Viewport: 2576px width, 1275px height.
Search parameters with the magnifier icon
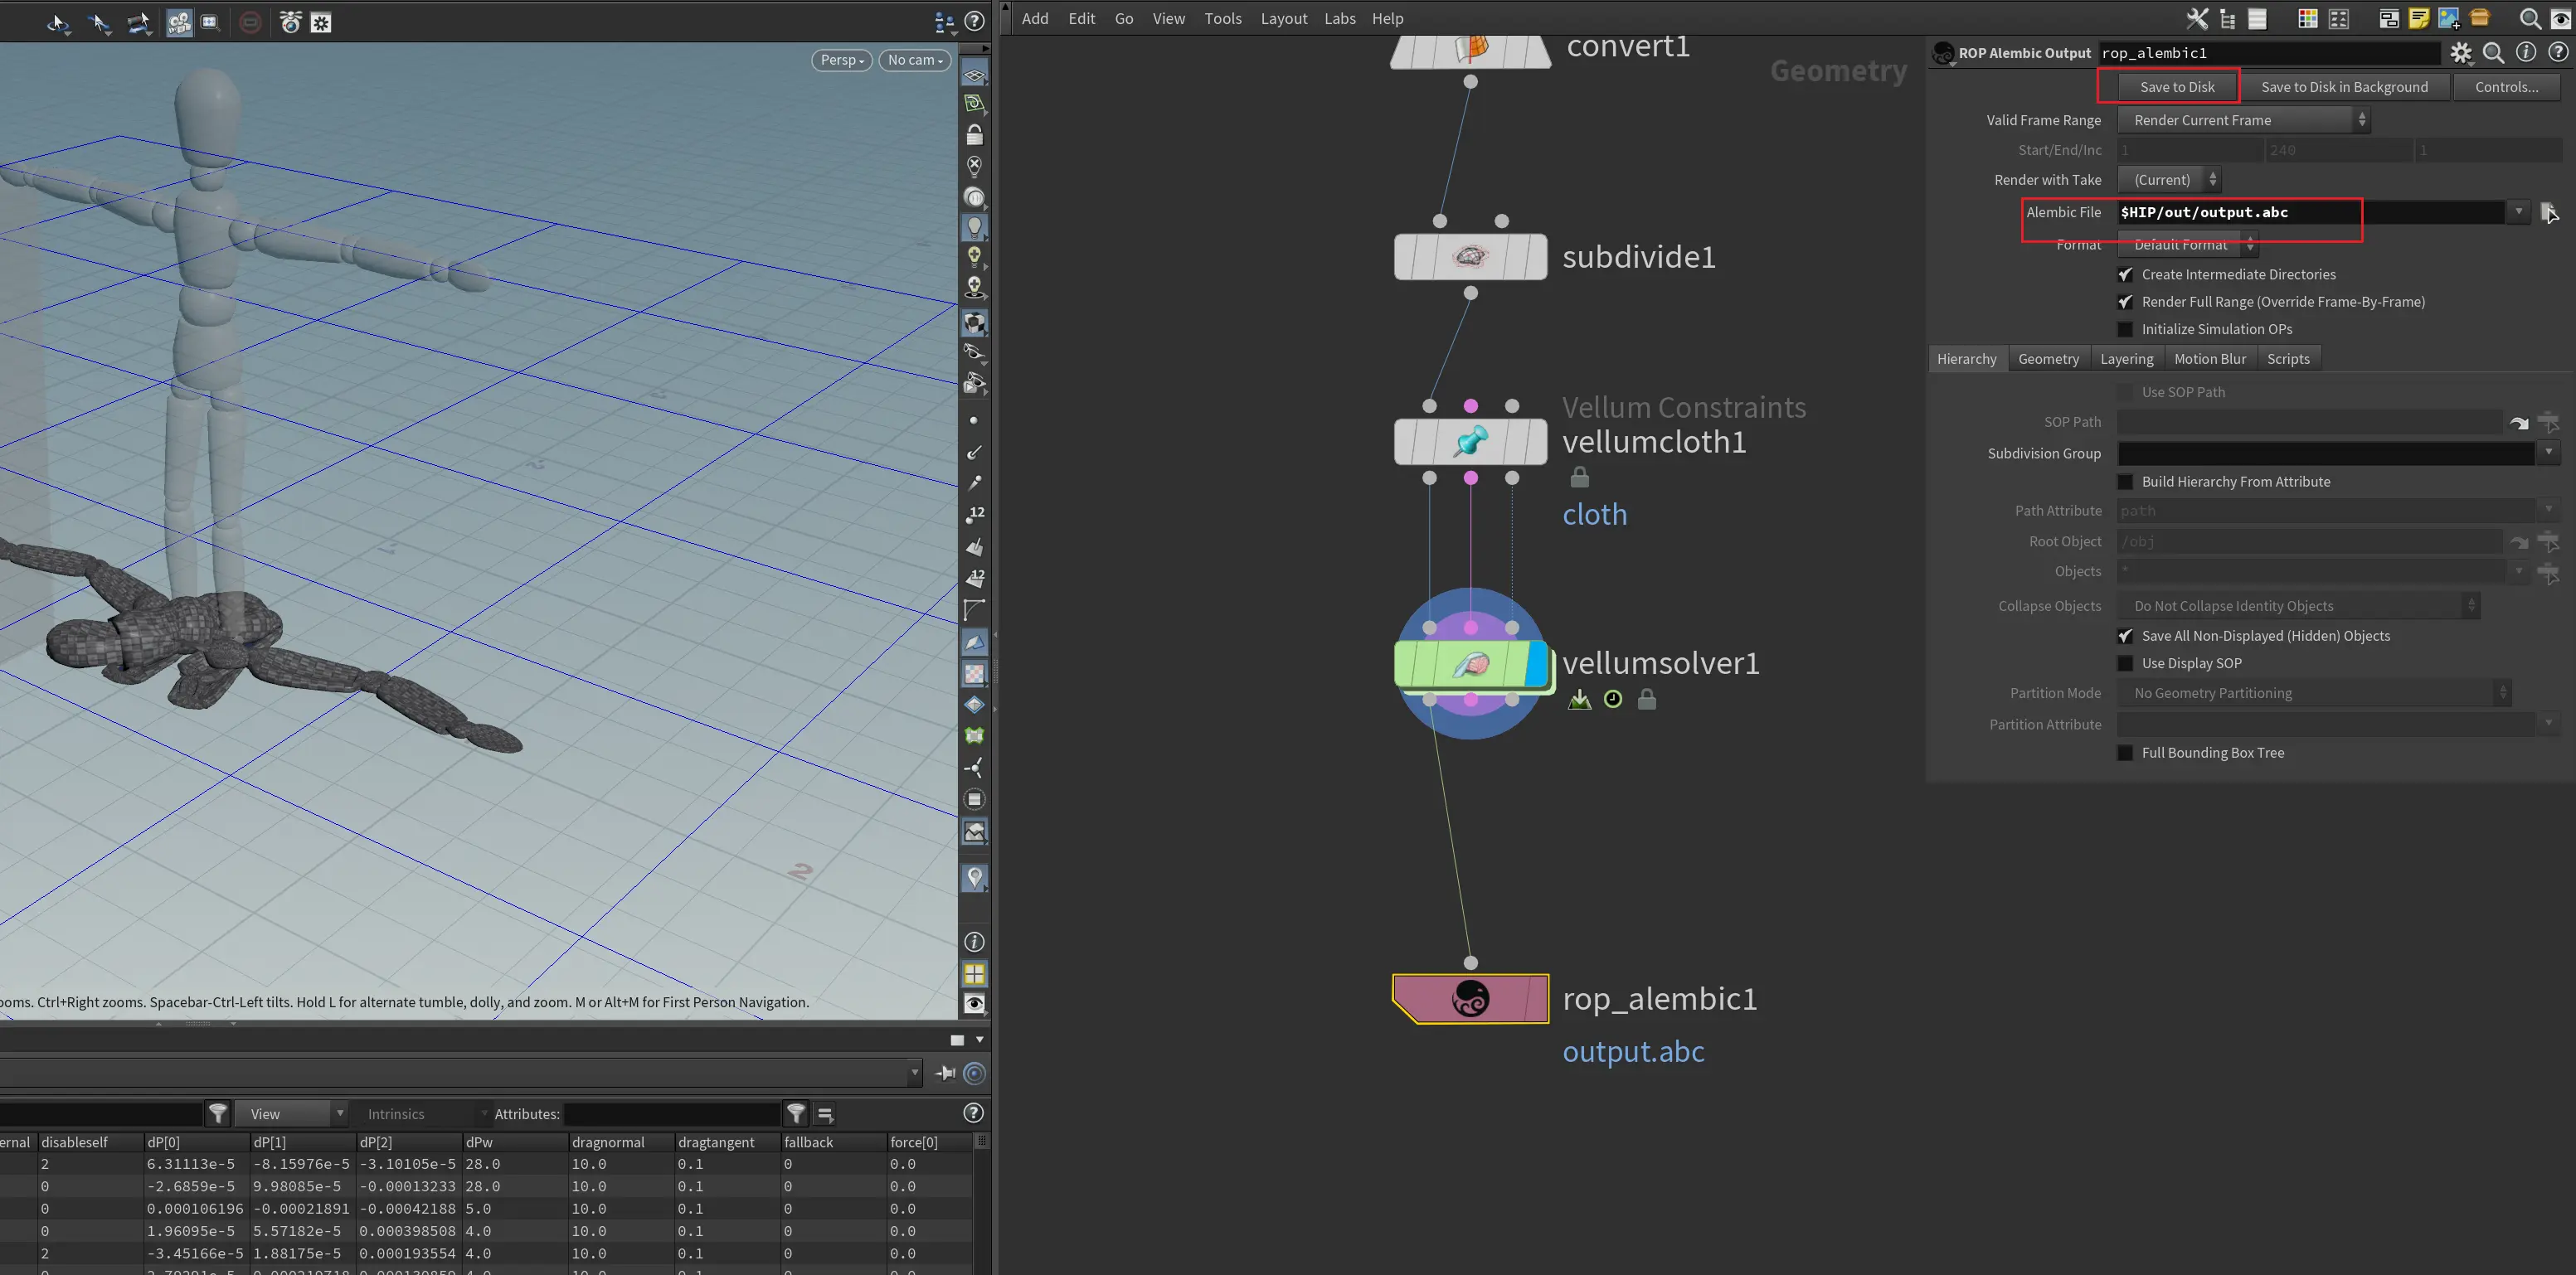click(x=2494, y=53)
